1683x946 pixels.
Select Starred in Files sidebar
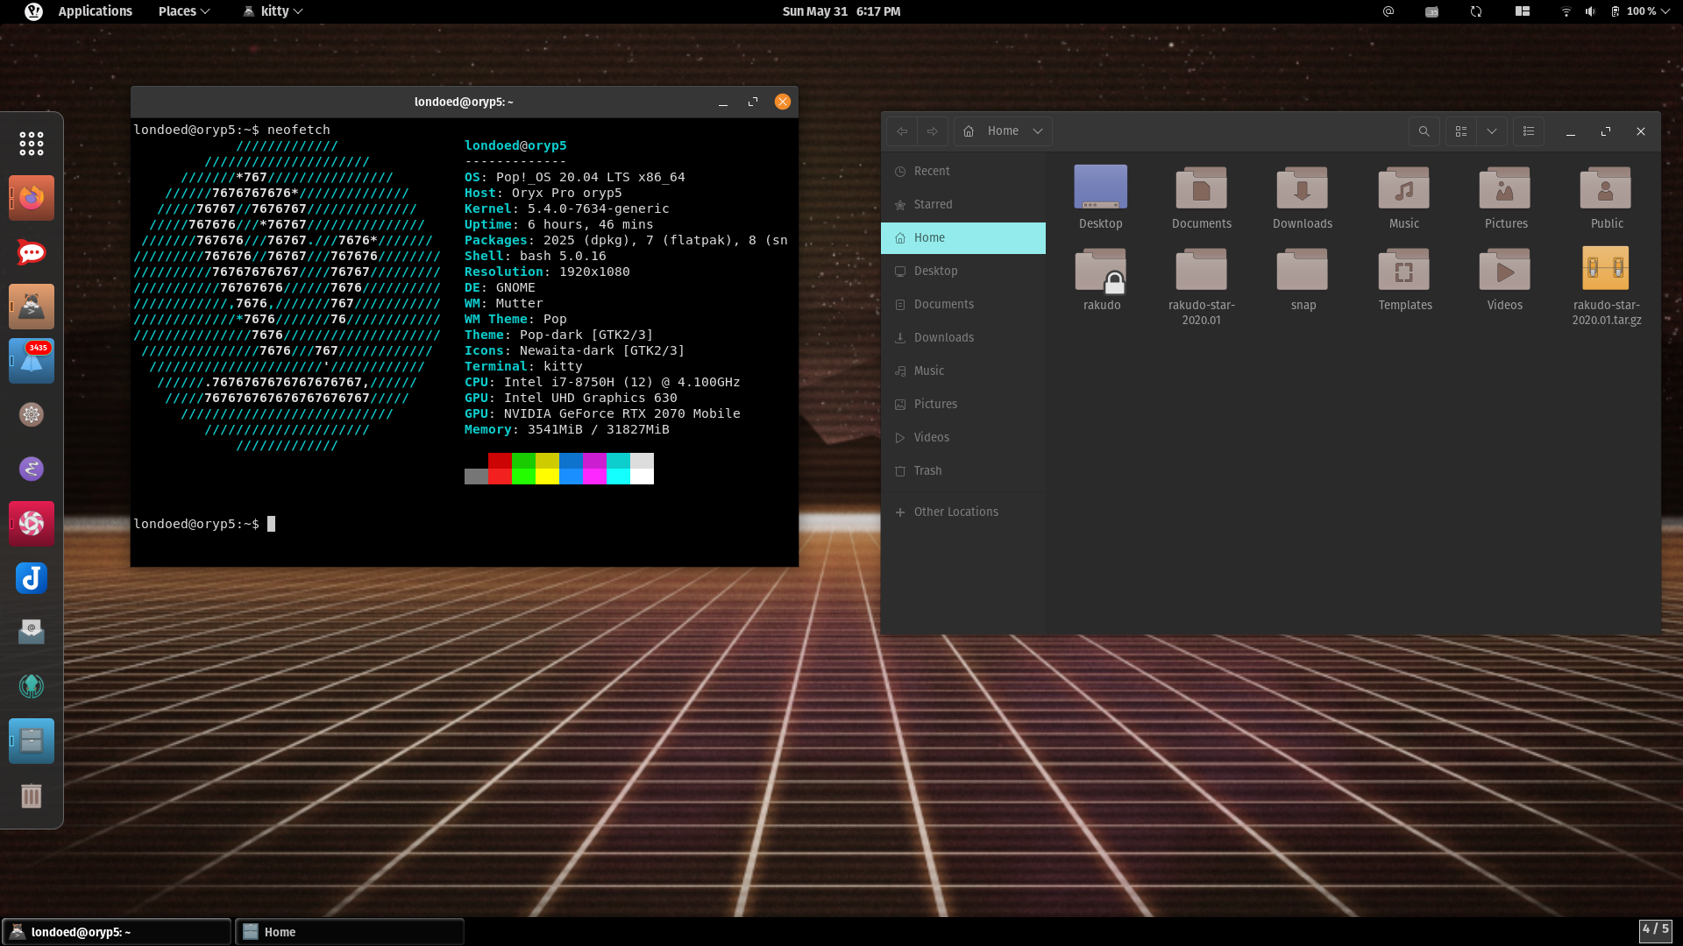(963, 205)
